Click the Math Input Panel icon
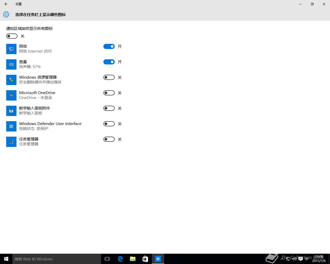The height and width of the screenshot is (264, 330). click(x=11, y=111)
